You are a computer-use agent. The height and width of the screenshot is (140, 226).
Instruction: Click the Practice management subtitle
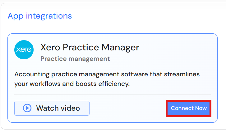(x=75, y=58)
